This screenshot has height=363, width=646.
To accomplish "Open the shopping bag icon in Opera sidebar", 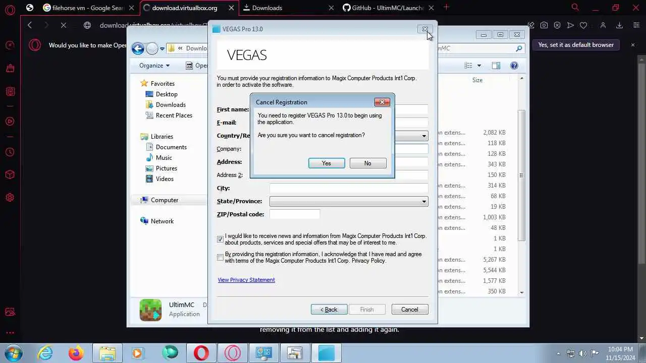I will tap(10, 68).
